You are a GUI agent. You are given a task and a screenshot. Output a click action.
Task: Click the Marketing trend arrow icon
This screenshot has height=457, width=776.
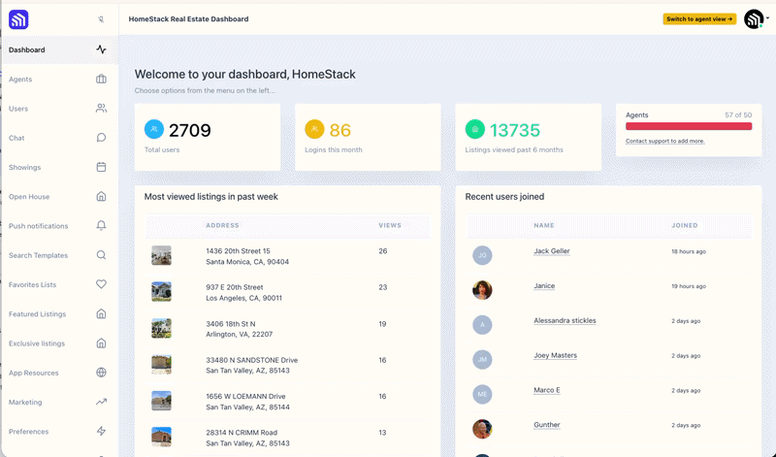(x=101, y=402)
